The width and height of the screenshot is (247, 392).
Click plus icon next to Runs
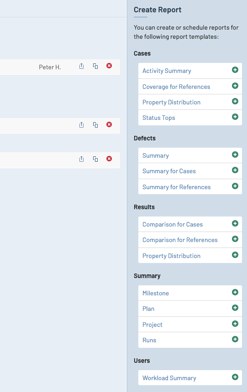tap(235, 339)
